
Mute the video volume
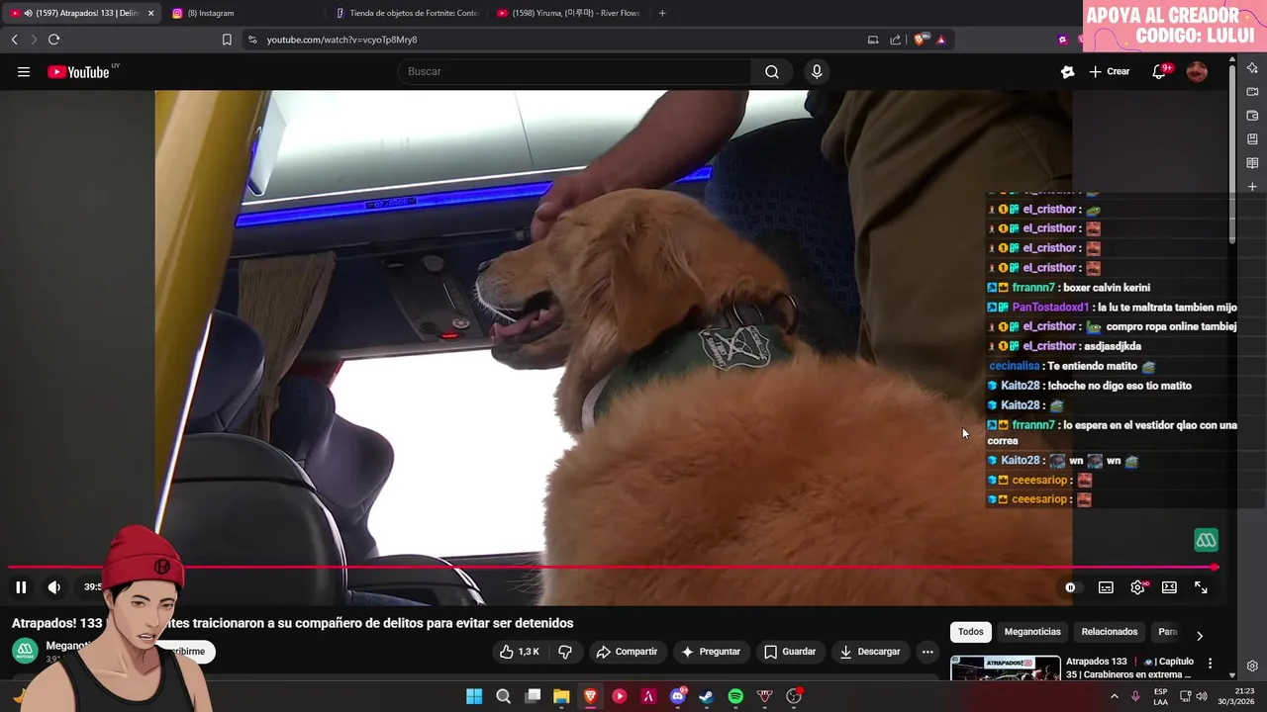click(x=54, y=587)
